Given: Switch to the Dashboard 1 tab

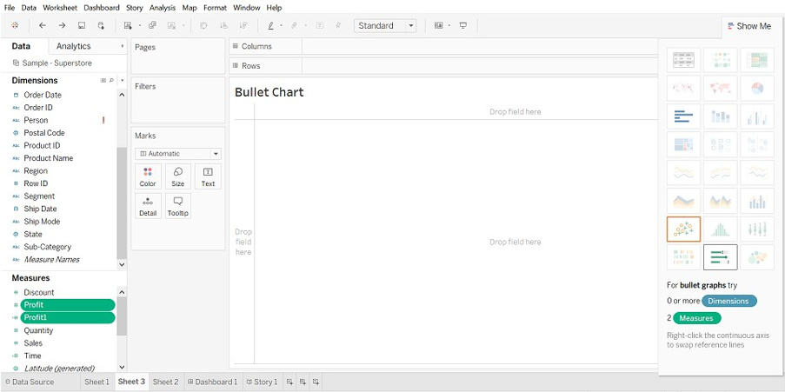Looking at the screenshot, I should click(213, 382).
